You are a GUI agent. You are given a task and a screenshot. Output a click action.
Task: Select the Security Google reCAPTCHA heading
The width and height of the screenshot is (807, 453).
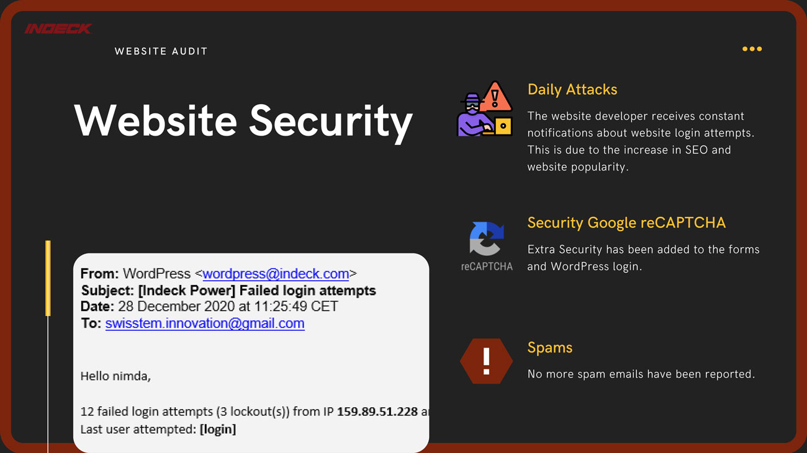626,222
